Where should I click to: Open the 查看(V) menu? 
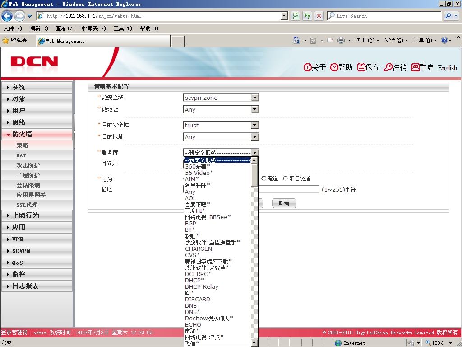(65, 28)
